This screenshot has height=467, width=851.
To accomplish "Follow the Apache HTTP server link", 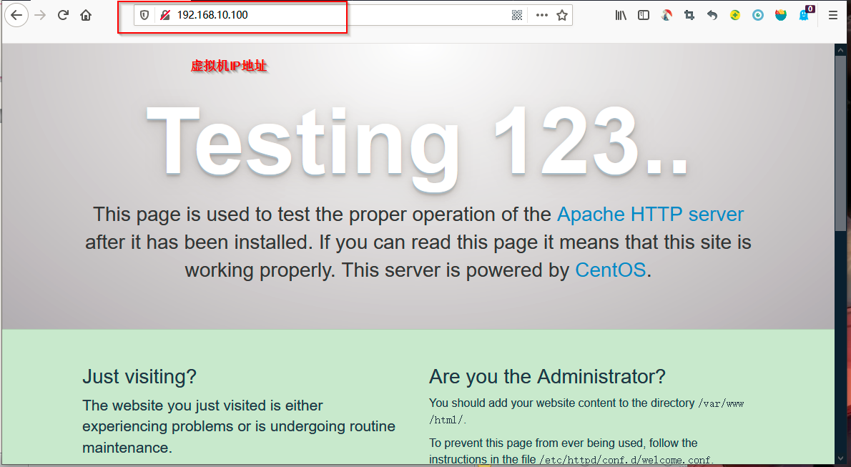I will point(650,215).
